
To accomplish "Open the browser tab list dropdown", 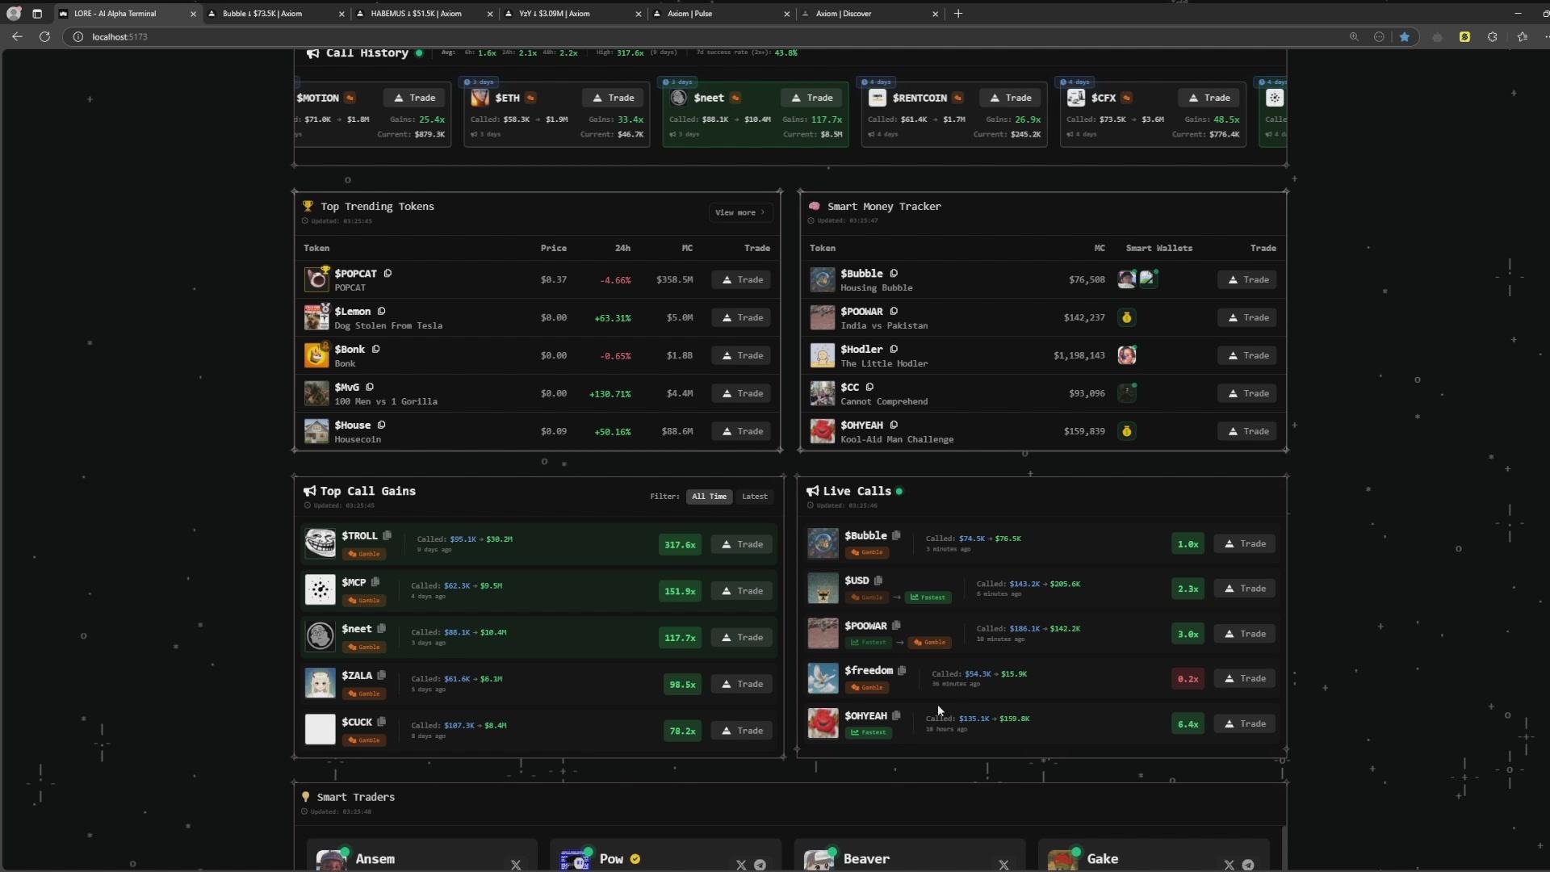I will pos(37,14).
